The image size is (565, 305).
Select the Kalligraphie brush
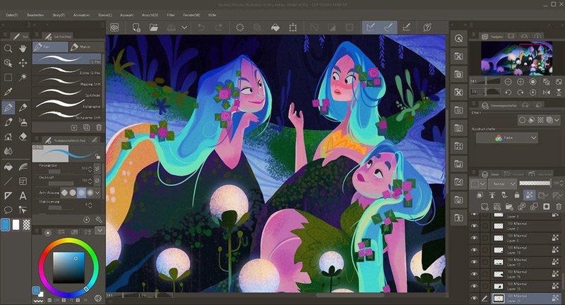tap(67, 104)
